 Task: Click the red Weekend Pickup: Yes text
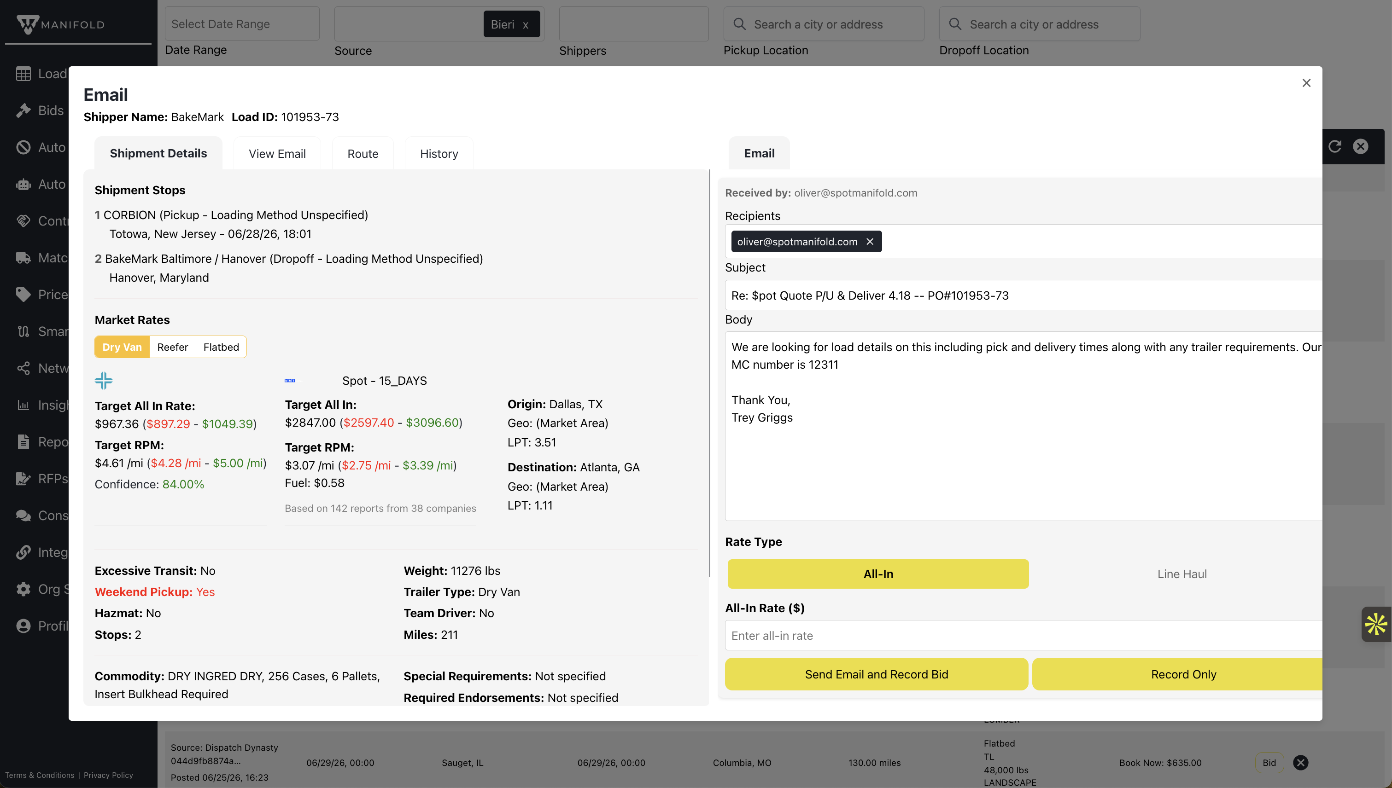(155, 592)
